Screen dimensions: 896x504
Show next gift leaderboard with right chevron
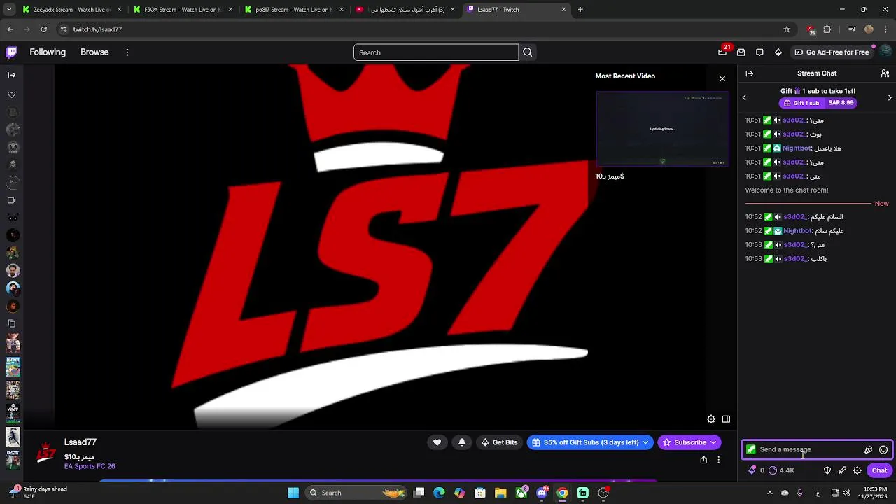pos(890,97)
